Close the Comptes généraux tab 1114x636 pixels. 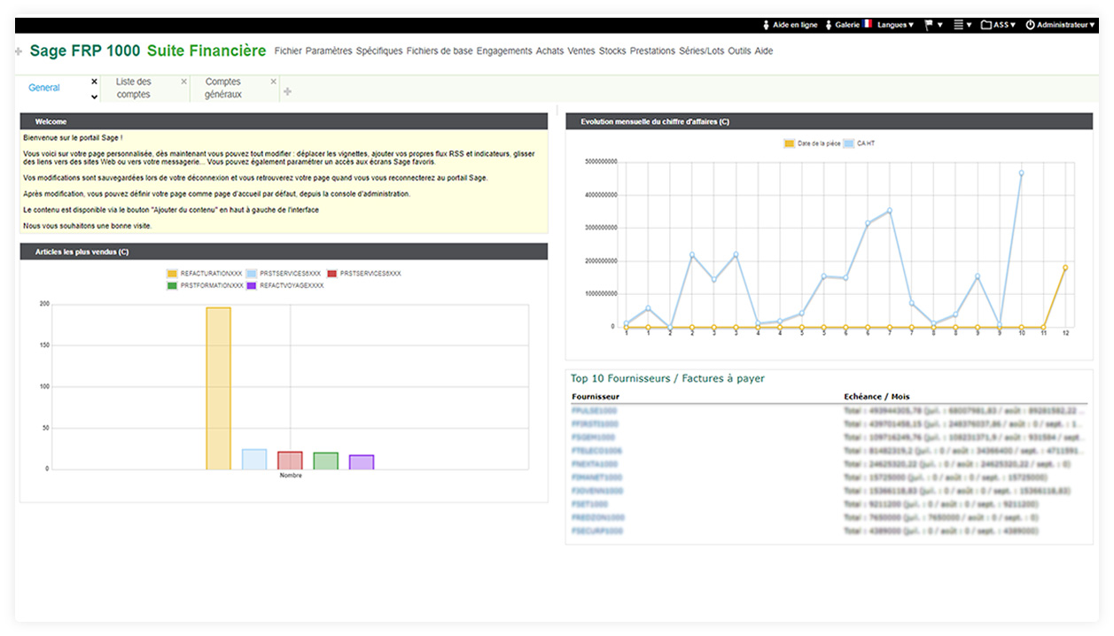point(272,81)
